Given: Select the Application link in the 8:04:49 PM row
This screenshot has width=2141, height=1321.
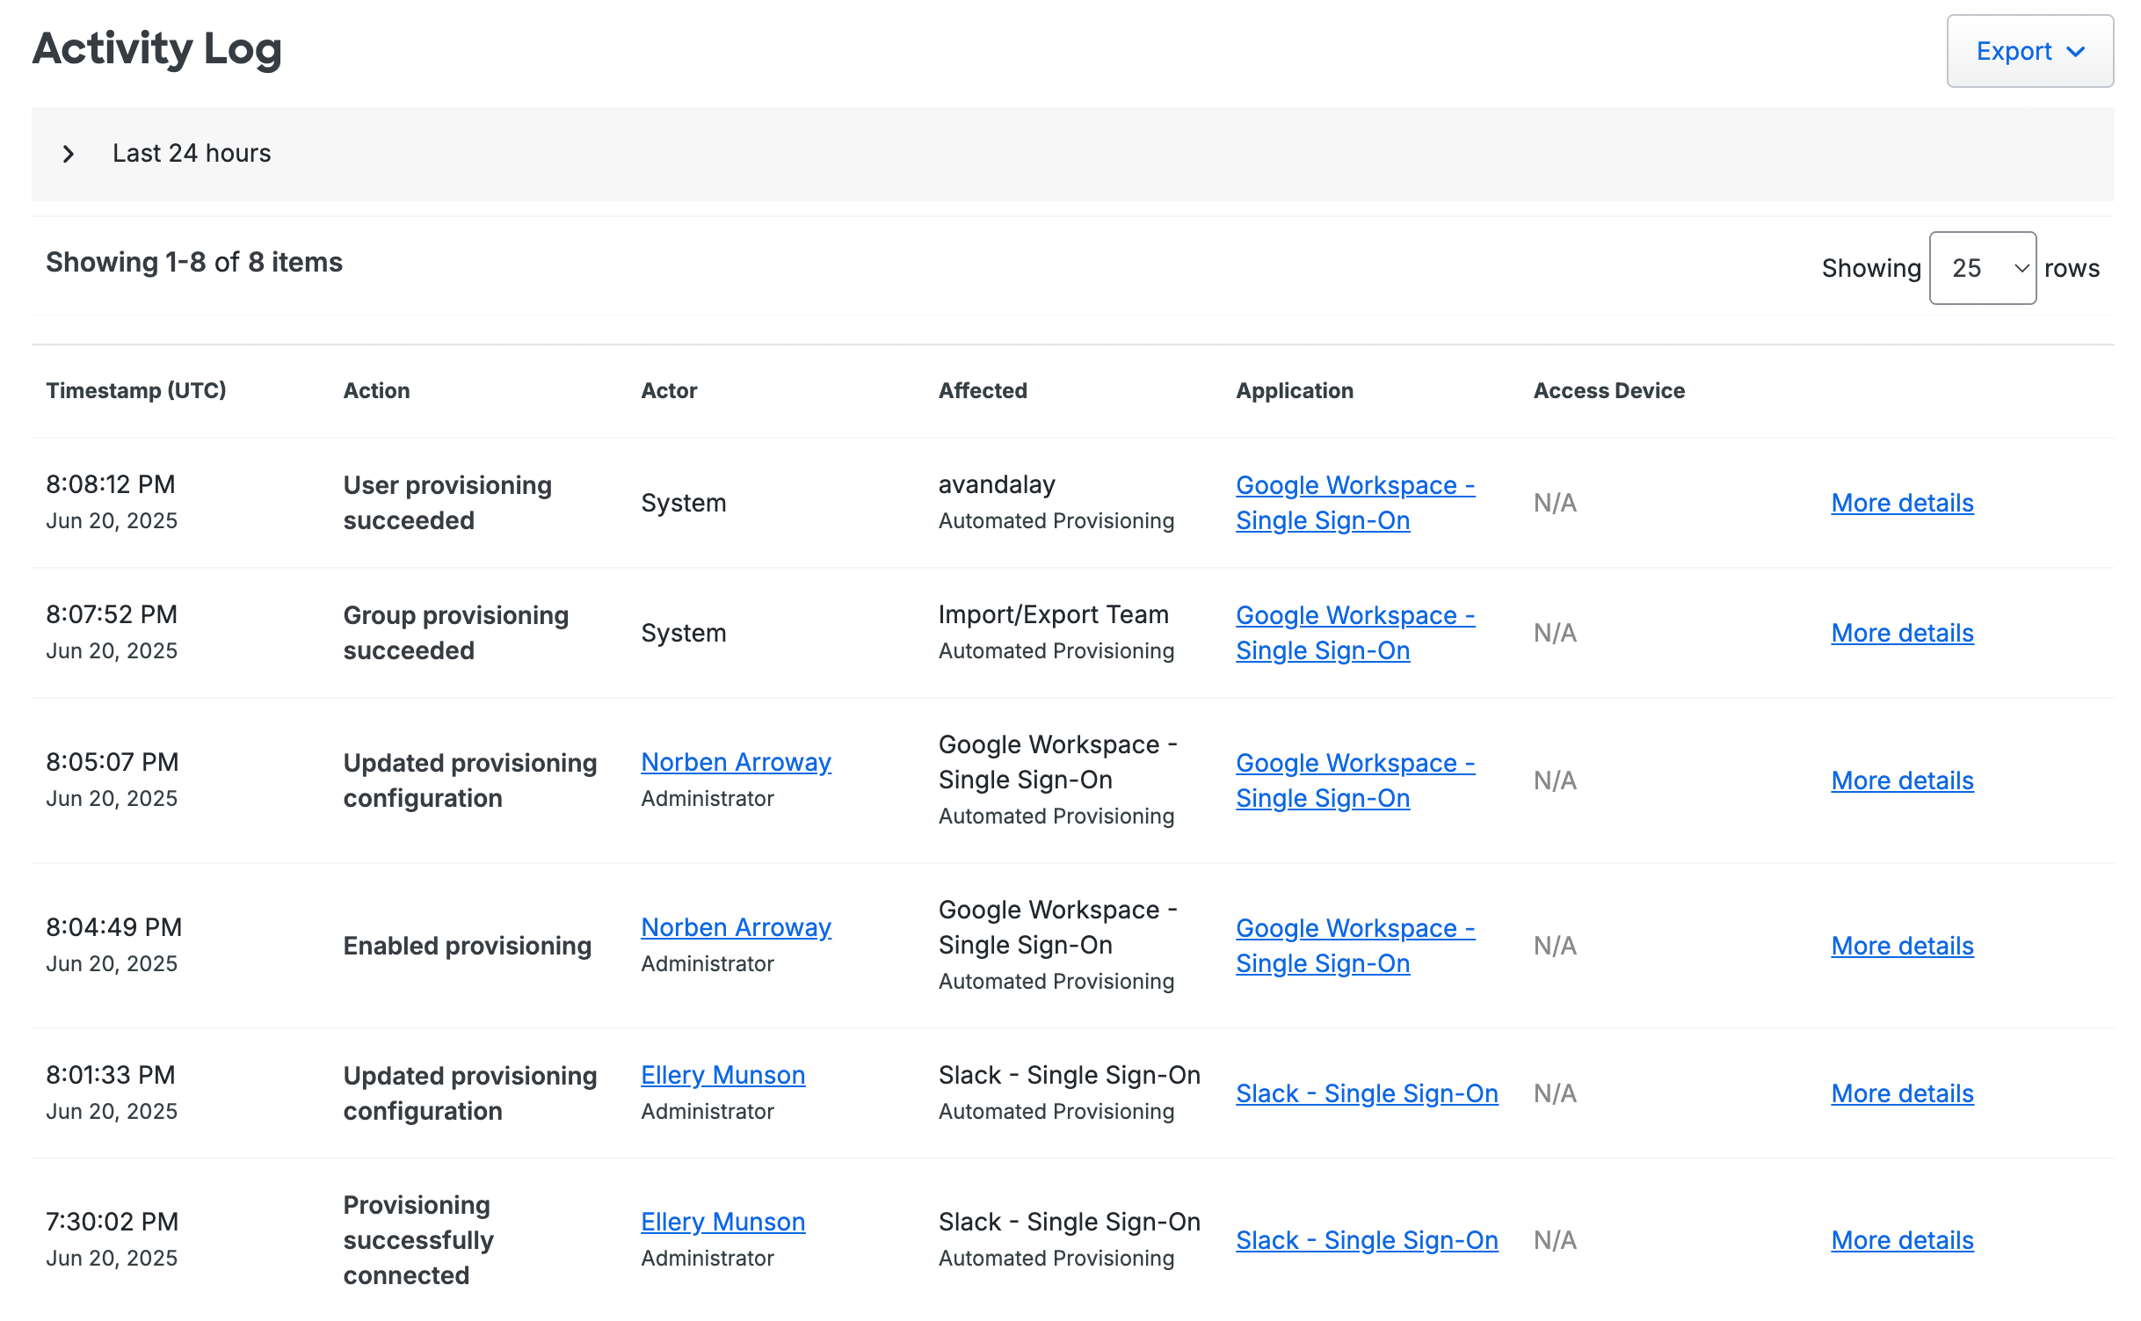Looking at the screenshot, I should point(1354,945).
